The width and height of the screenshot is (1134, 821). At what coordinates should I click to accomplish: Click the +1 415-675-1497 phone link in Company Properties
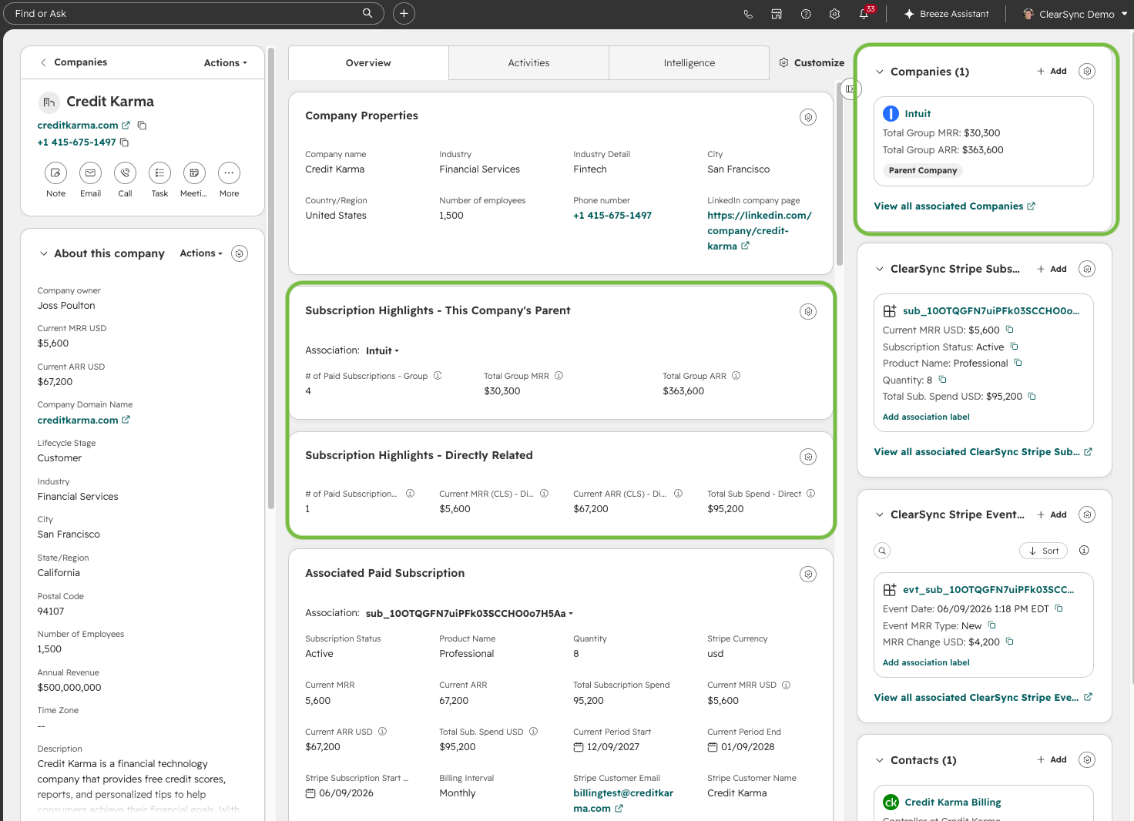[612, 216]
